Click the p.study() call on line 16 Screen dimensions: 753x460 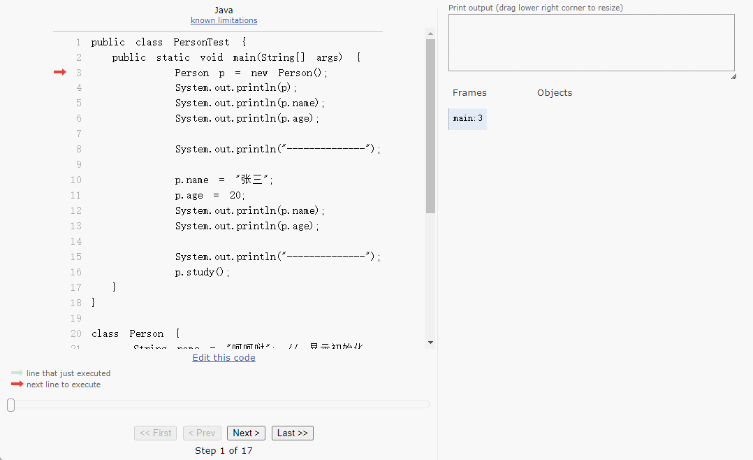click(x=202, y=273)
